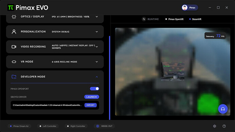Click the RUNTIME label text
Viewport: 235px width, 132px height.
[153, 19]
